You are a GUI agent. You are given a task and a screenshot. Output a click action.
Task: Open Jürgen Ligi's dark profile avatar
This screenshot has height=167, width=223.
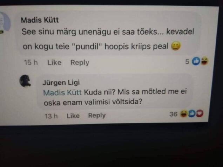25,81
